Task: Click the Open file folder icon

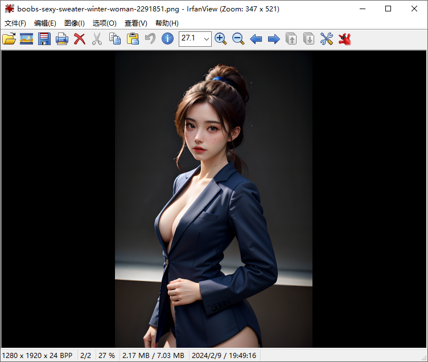Action: click(9, 39)
